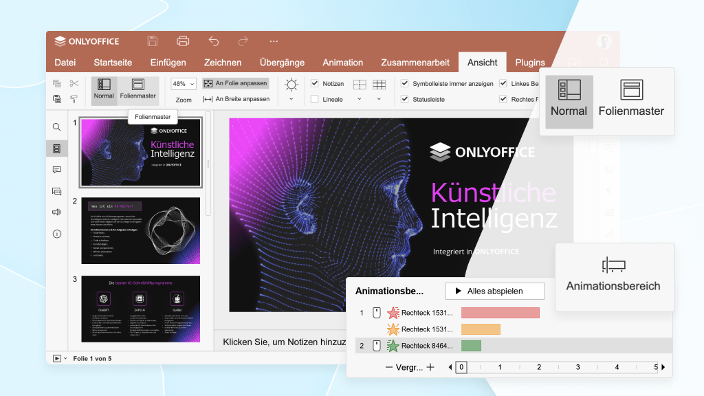Viewport: 704px width, 396px height.
Task: Click the Animationsbereich callout button
Action: (x=614, y=278)
